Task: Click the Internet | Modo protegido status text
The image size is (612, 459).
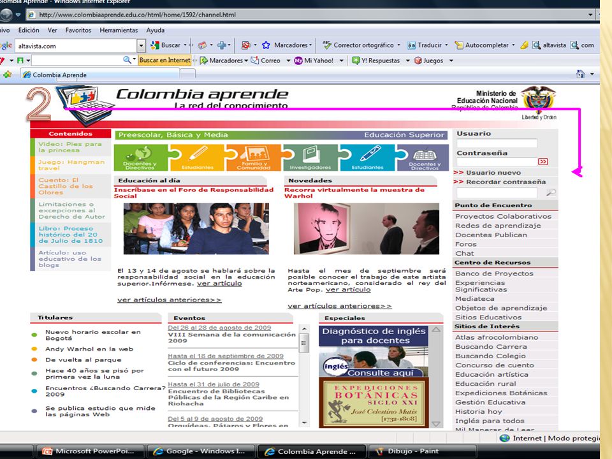Action: pyautogui.click(x=556, y=439)
